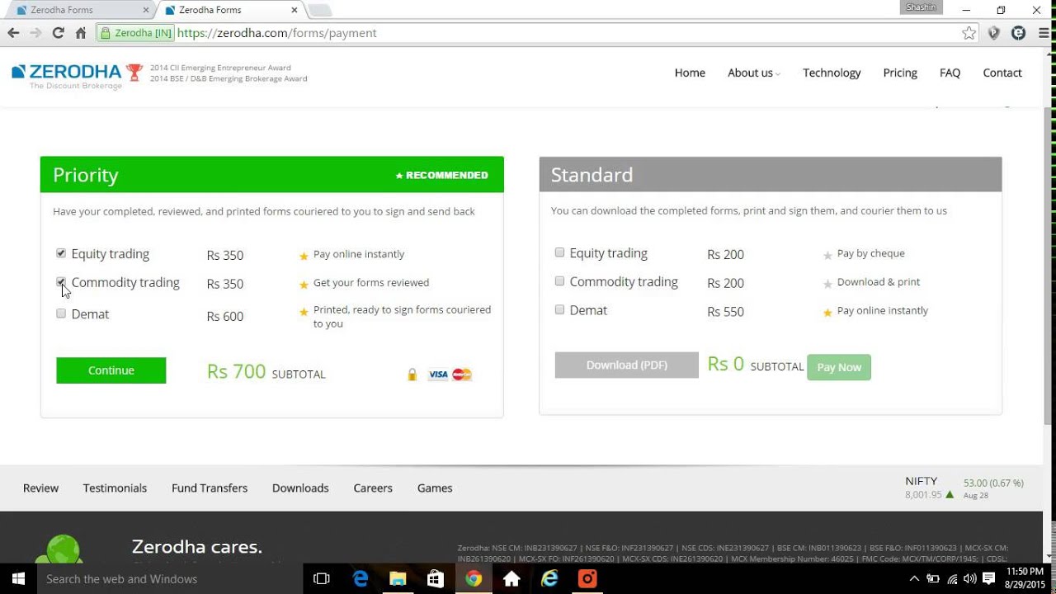Check the Priority Demat checkbox

61,313
